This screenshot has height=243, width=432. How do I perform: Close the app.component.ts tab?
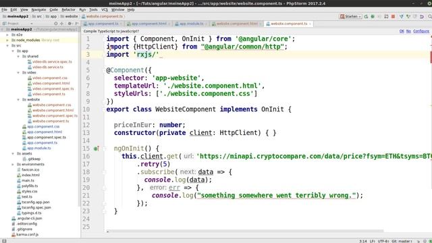point(121,24)
